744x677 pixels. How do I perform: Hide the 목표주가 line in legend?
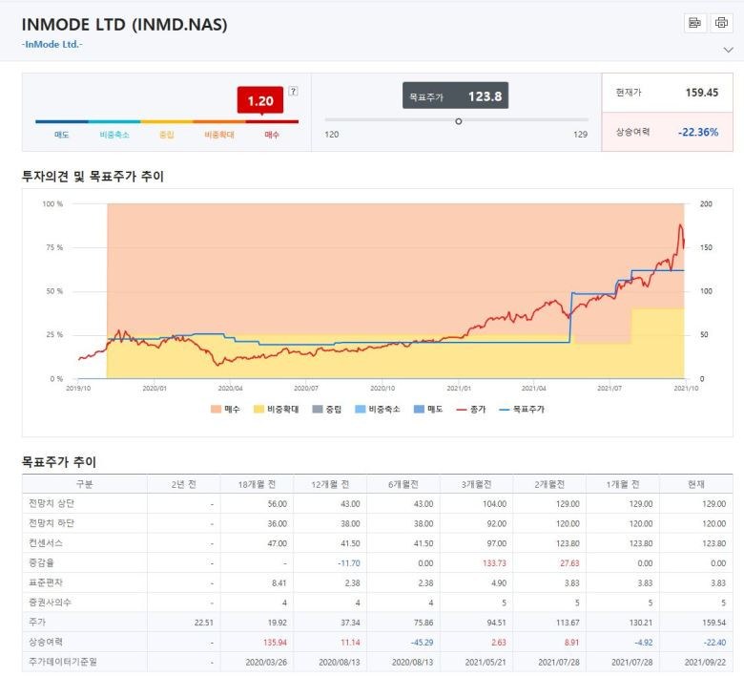coord(522,409)
